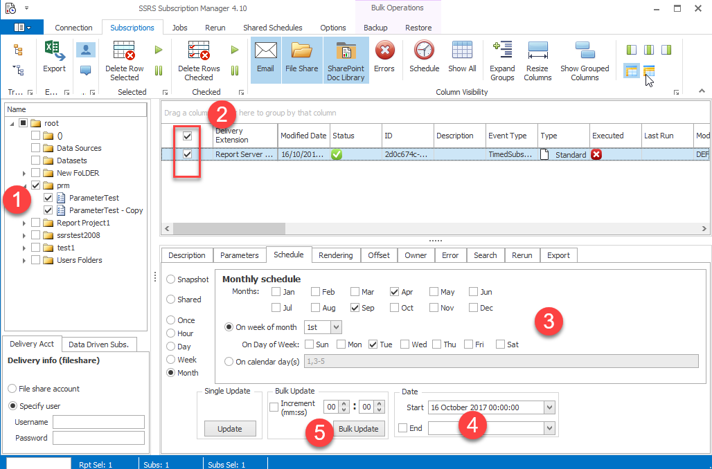Click the pause icon beside Delete Row Selected
This screenshot has width=712, height=469.
coord(159,71)
